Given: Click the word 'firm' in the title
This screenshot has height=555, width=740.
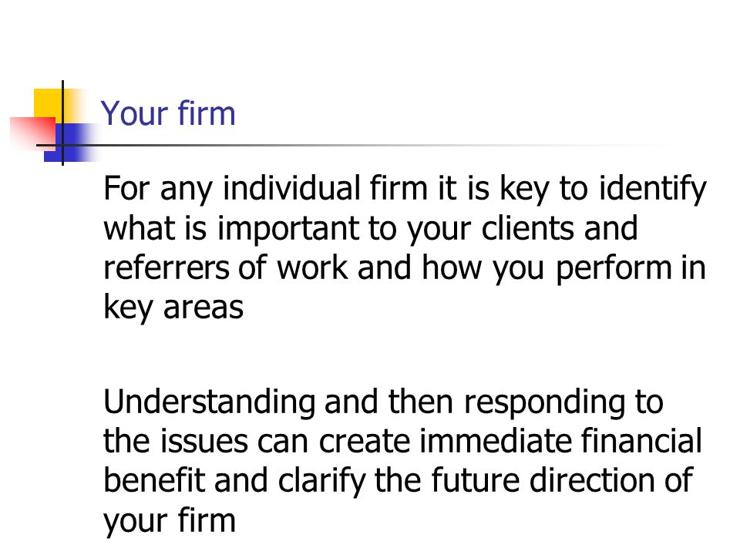Looking at the screenshot, I should click(207, 114).
